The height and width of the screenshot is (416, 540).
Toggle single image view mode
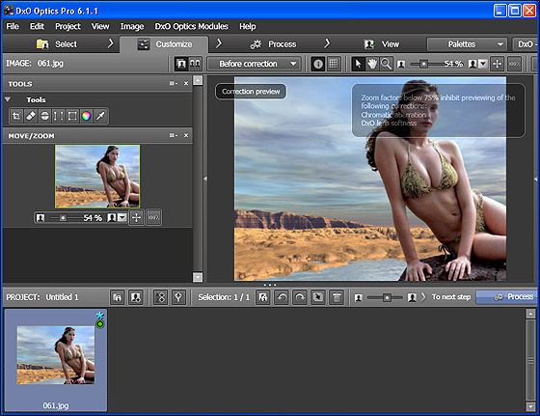click(181, 64)
